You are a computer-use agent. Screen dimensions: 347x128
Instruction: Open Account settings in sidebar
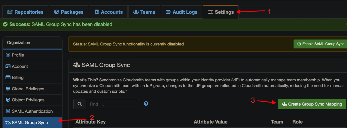[x=32, y=66]
